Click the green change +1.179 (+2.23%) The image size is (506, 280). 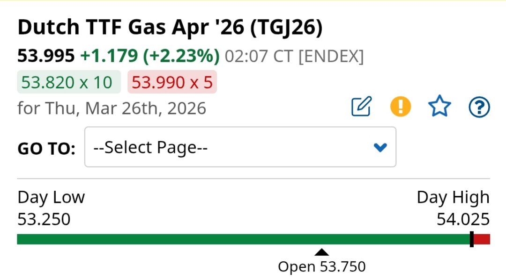pyautogui.click(x=150, y=56)
